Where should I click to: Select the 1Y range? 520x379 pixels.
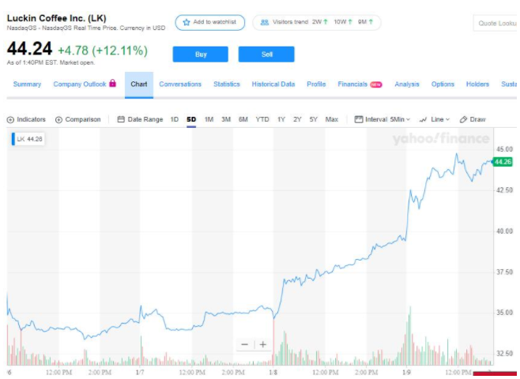coord(281,119)
